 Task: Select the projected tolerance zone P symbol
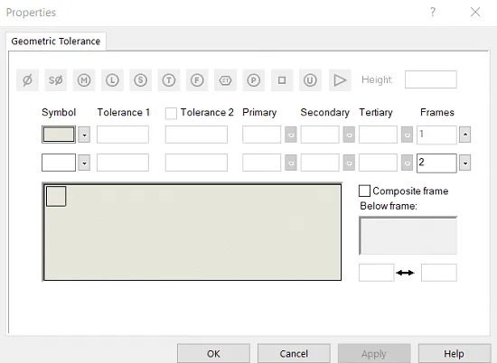[254, 80]
